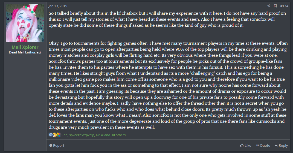Image resolution: width=293 pixels, height=153 pixels.
Task: Click the colorful puzzle-piece reaction icon
Action: 59,135
